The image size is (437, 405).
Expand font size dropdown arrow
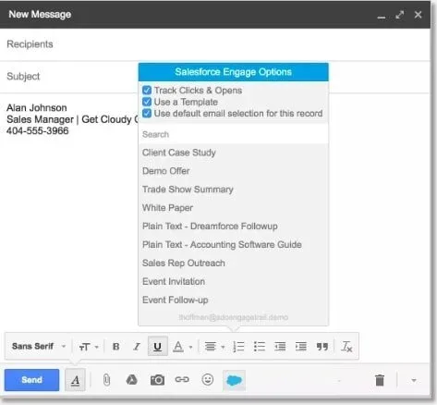(x=97, y=347)
